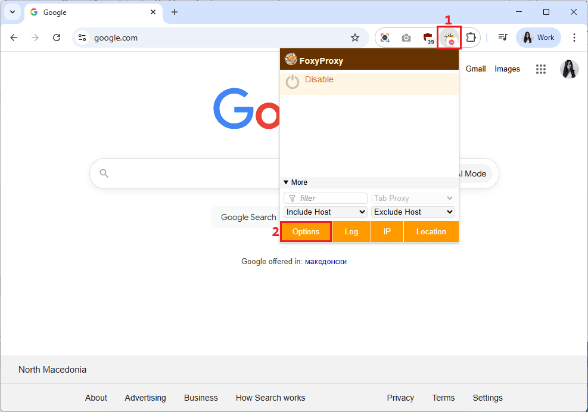Expand the Include Host dropdown
This screenshot has width=588, height=412.
pyautogui.click(x=325, y=212)
